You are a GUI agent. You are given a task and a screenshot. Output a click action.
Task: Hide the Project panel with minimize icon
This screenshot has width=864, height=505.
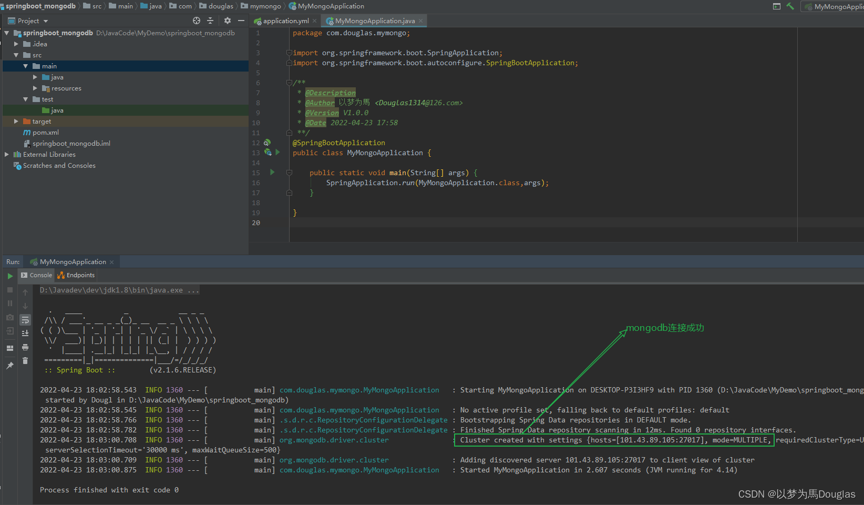241,21
